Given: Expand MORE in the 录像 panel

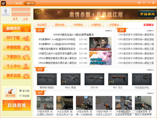Looking at the screenshot, I should pos(150,31).
